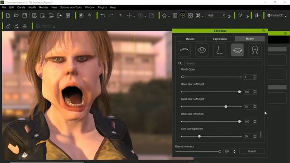Click the Search field in Edit Facial
Image resolution: width=290 pixels, height=163 pixels.
click(223, 63)
